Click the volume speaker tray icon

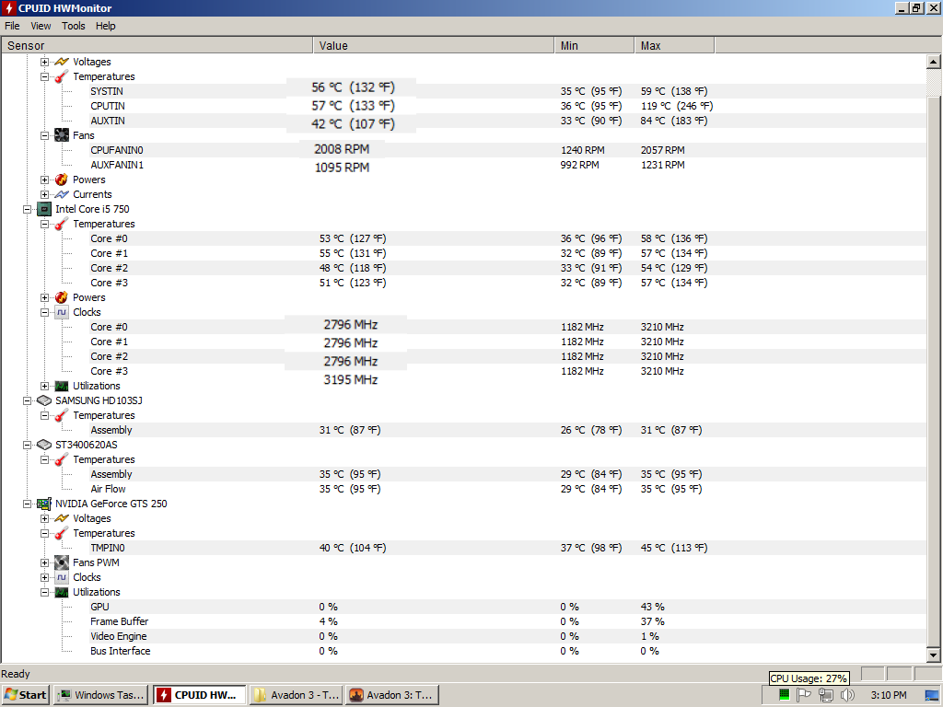[847, 695]
